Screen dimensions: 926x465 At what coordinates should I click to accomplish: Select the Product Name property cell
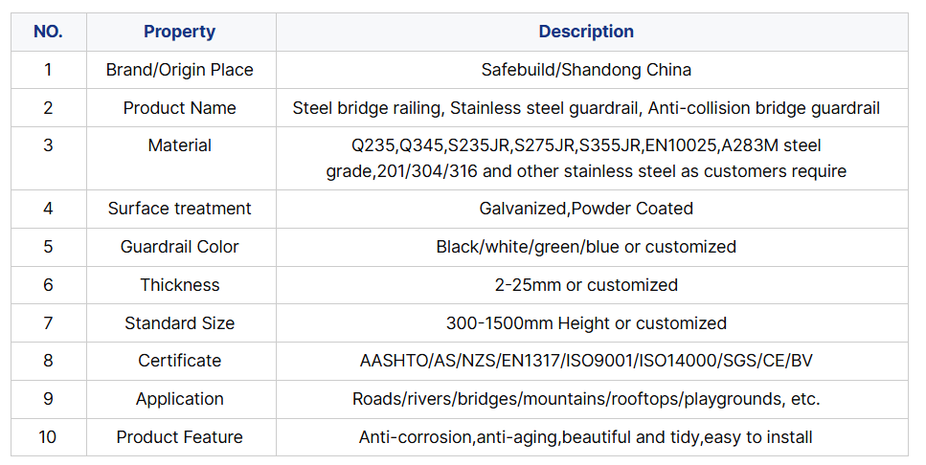pos(180,108)
